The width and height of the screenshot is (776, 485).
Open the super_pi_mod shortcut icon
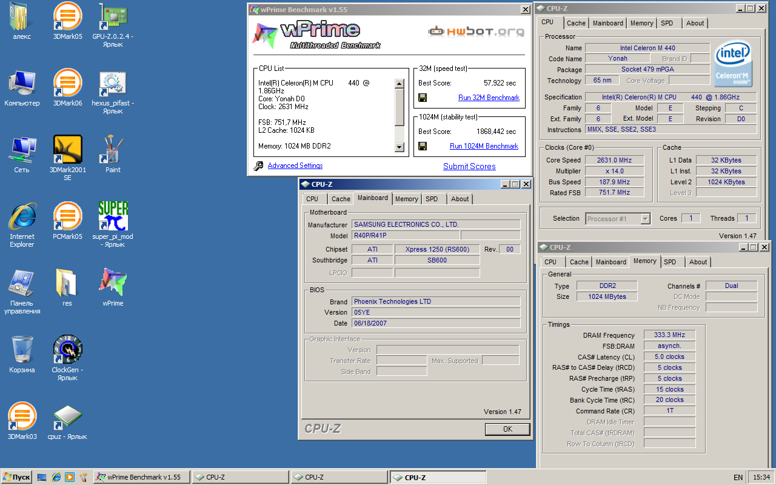[x=113, y=217]
